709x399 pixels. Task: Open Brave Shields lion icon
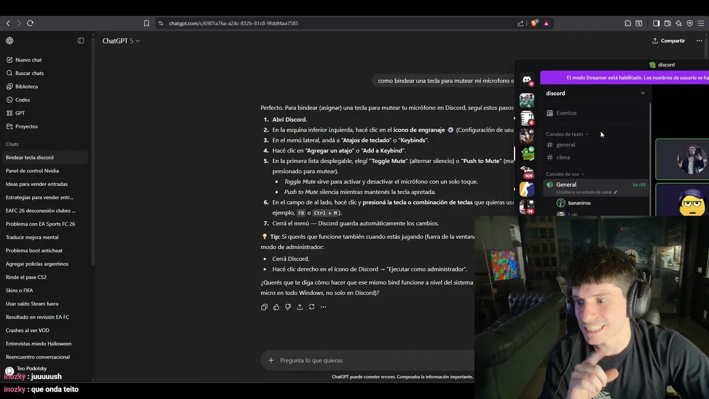[534, 23]
